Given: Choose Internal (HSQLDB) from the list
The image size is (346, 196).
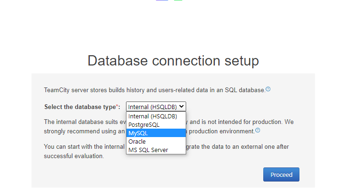Looking at the screenshot, I should click(156, 116).
